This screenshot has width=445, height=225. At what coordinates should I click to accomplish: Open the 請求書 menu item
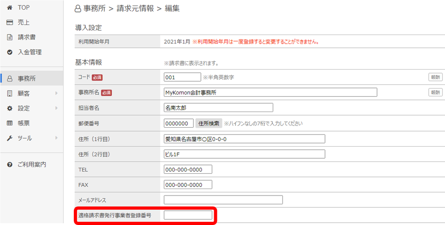[x=27, y=37]
